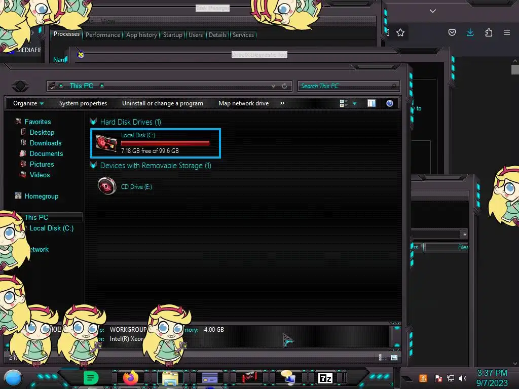Viewport: 519px width, 389px height.
Task: Click the Start orb button
Action: pos(13,378)
